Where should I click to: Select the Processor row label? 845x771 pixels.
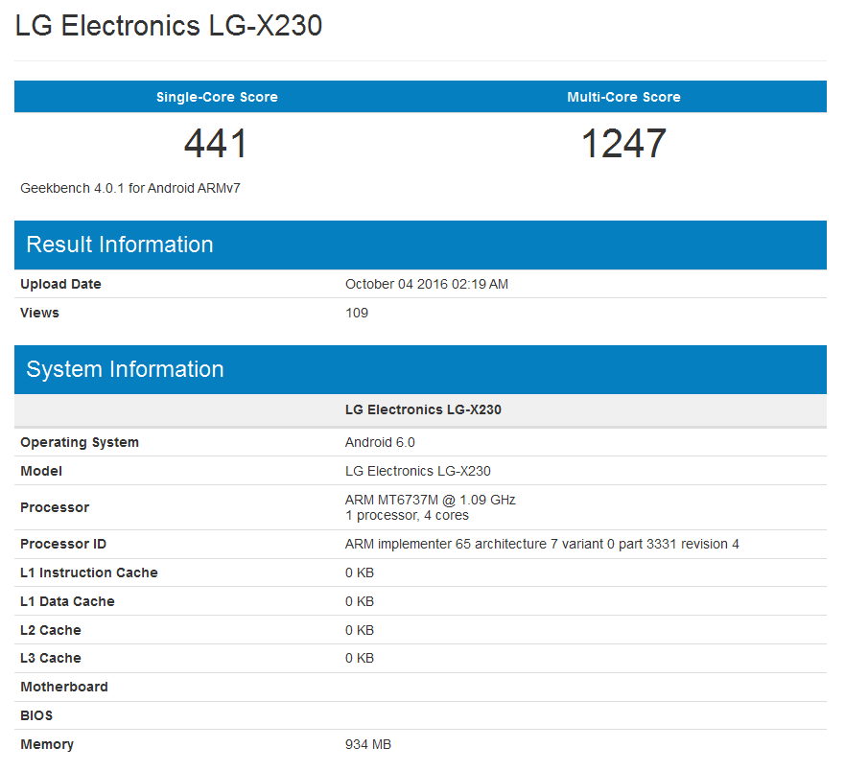click(55, 507)
